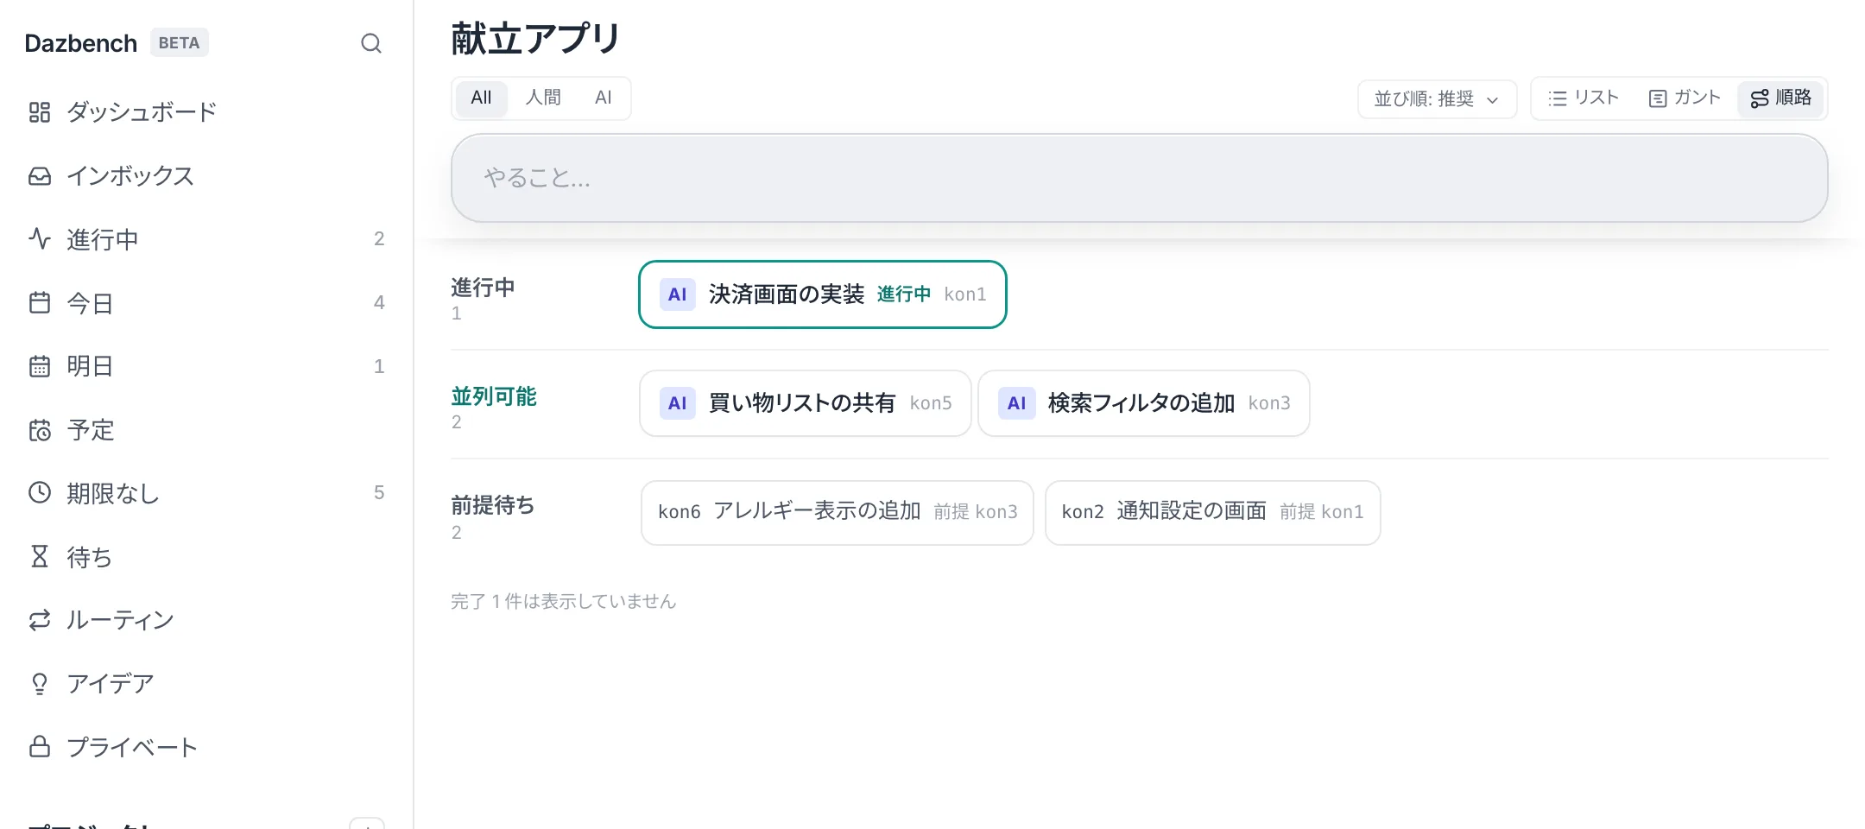Select the All filter tab
The image size is (1865, 829).
point(481,98)
